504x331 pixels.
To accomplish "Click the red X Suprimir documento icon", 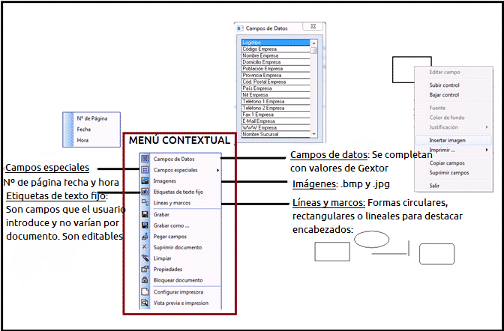I will point(145,247).
